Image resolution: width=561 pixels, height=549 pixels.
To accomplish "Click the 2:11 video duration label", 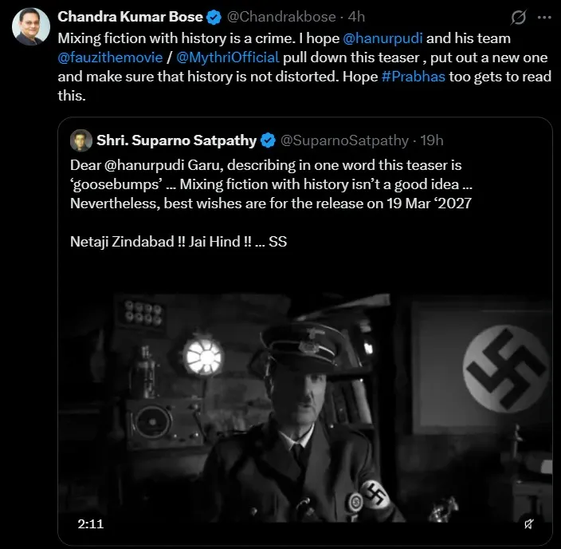I will pos(91,524).
